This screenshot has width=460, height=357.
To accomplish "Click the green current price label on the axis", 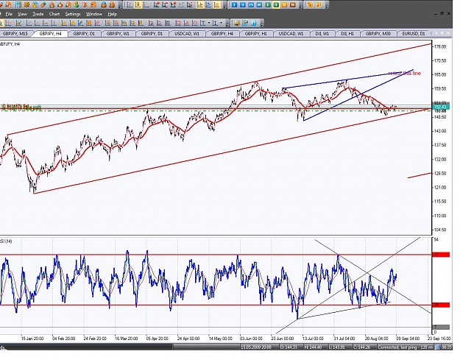I will (440, 107).
